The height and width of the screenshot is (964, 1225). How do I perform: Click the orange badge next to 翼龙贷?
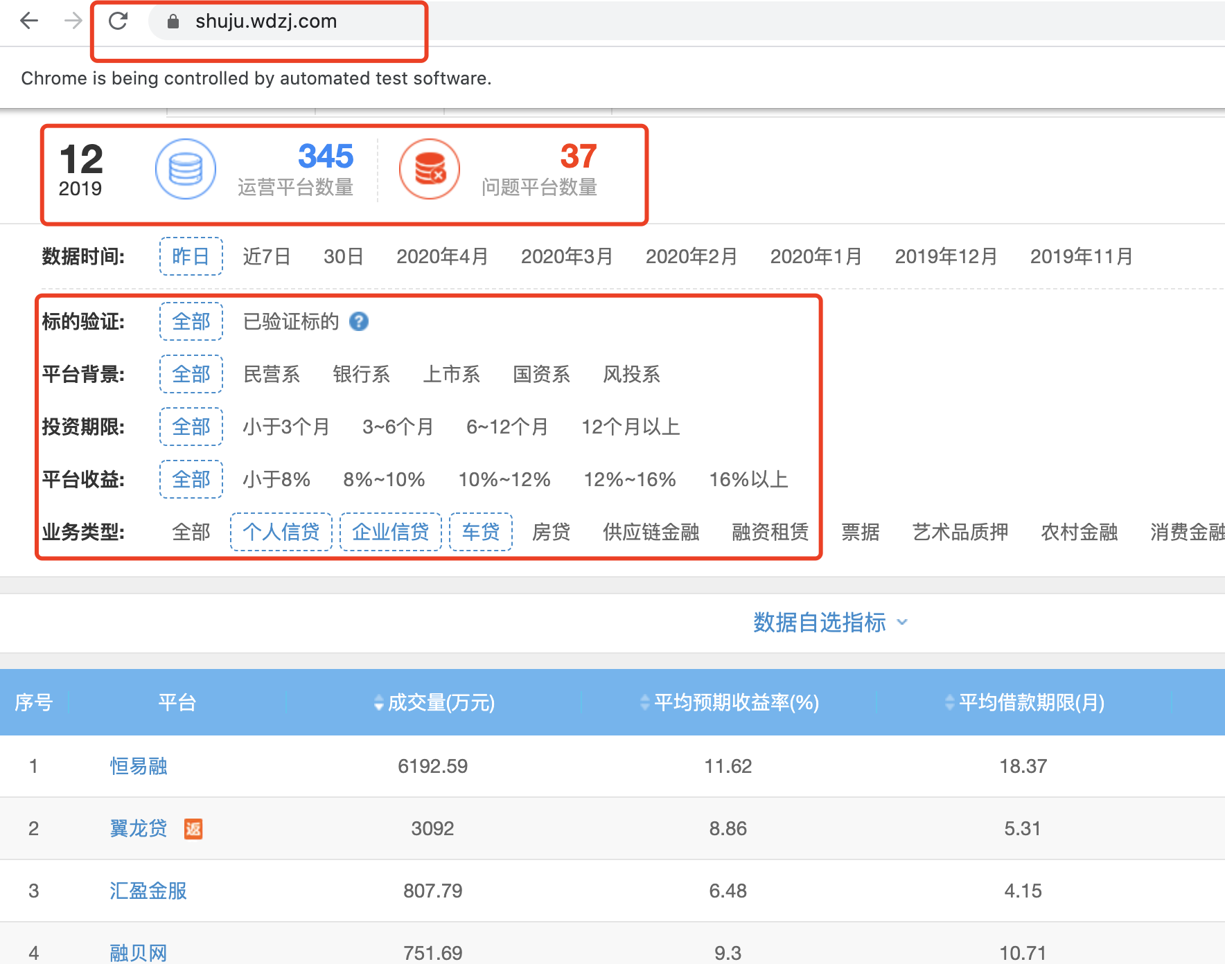(x=193, y=828)
